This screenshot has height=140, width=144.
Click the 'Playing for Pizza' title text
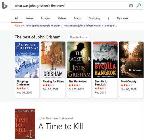[53, 81]
